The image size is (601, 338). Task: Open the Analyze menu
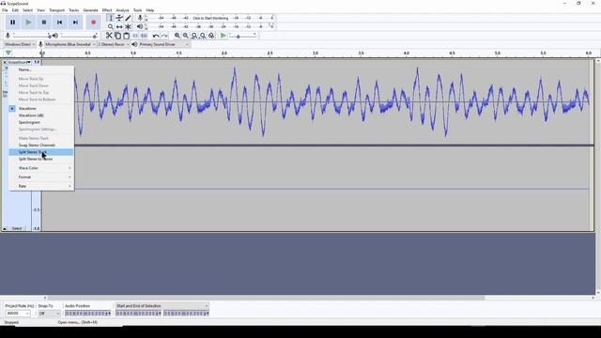[122, 10]
